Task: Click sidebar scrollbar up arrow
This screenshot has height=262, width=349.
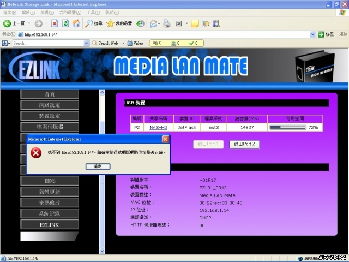Action: pos(102,92)
